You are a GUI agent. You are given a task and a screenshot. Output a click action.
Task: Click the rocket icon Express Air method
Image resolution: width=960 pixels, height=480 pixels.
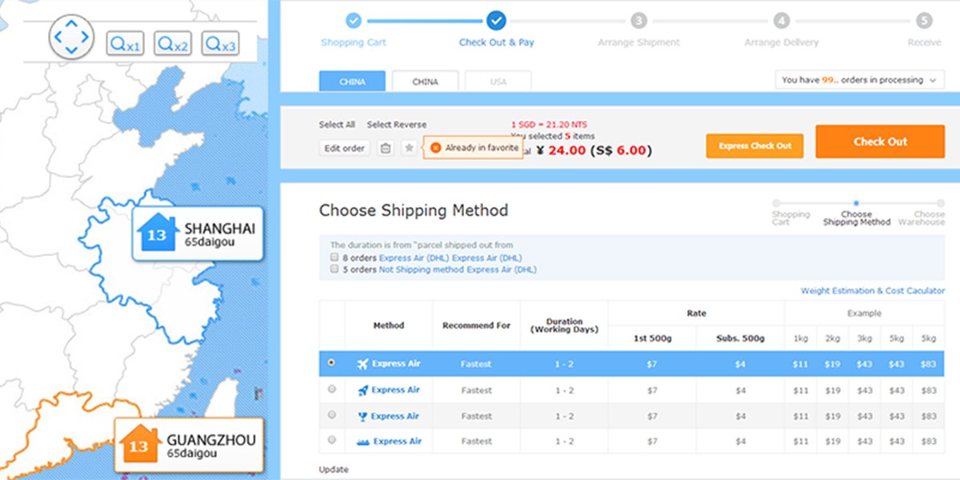tap(363, 390)
